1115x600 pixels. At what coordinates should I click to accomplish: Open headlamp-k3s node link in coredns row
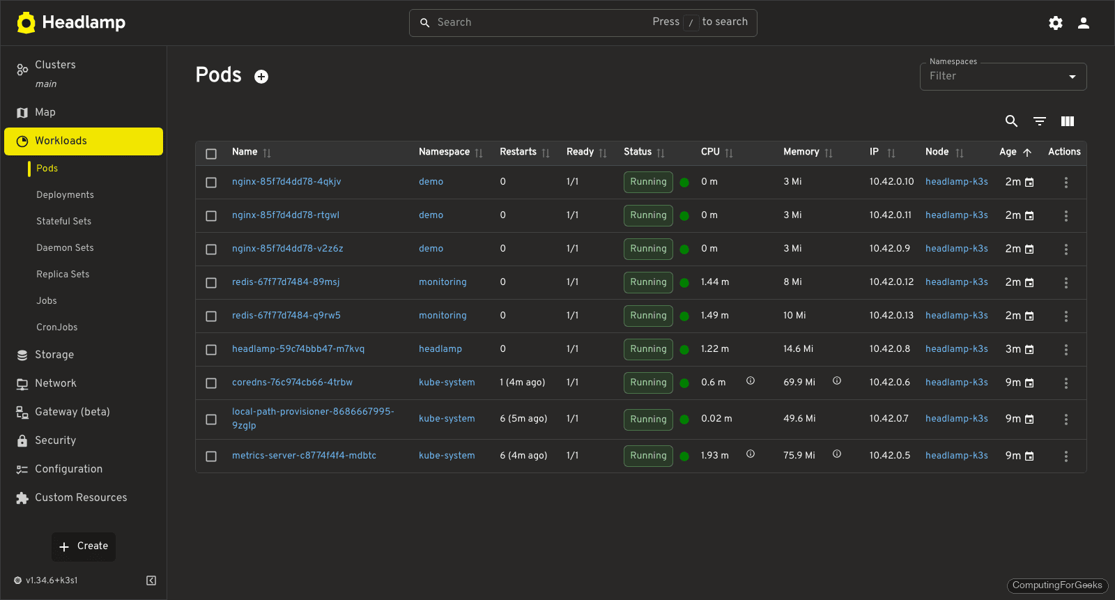point(957,383)
